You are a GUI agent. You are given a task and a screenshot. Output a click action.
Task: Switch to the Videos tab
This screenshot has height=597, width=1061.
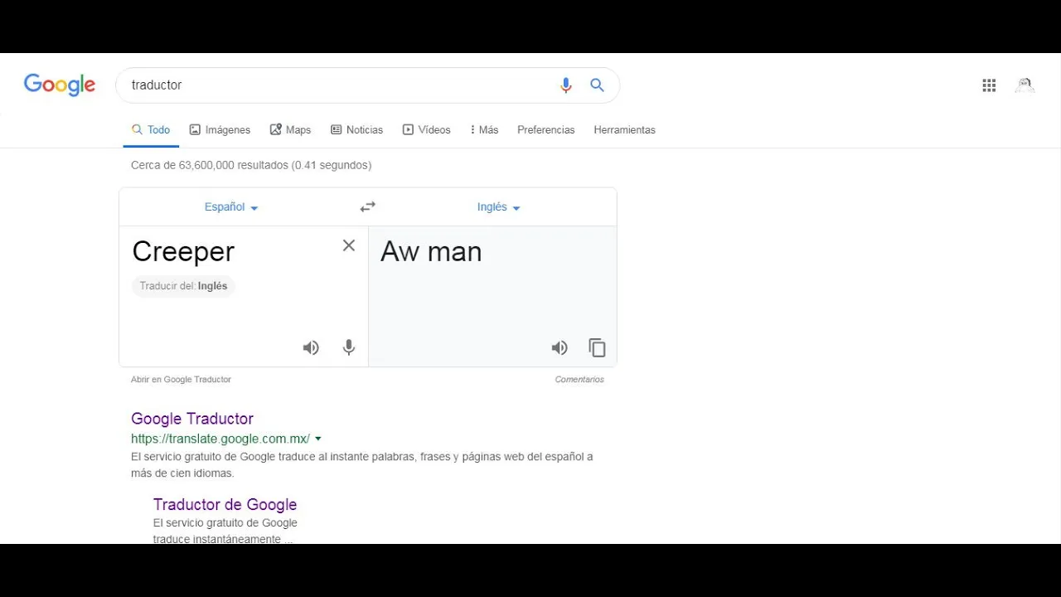[426, 129]
